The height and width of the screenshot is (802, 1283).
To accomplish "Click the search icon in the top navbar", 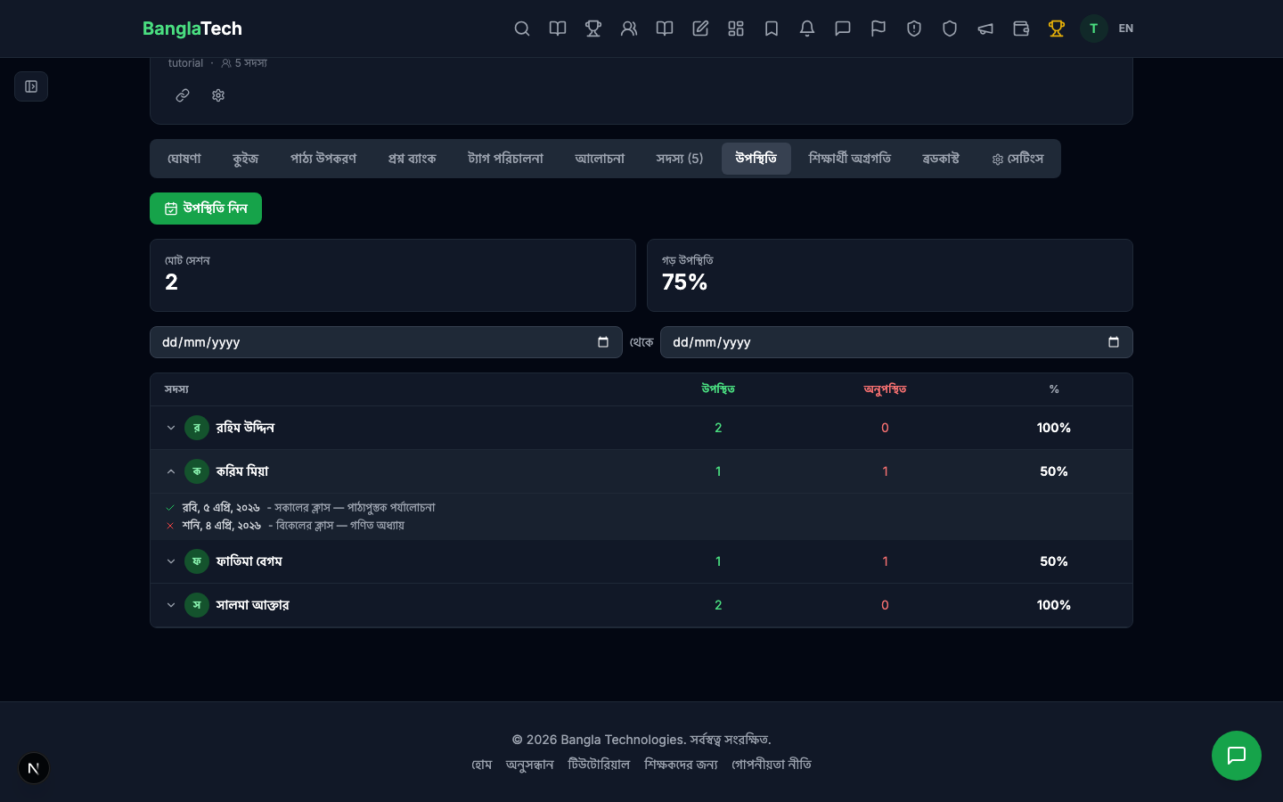I will (x=522, y=29).
